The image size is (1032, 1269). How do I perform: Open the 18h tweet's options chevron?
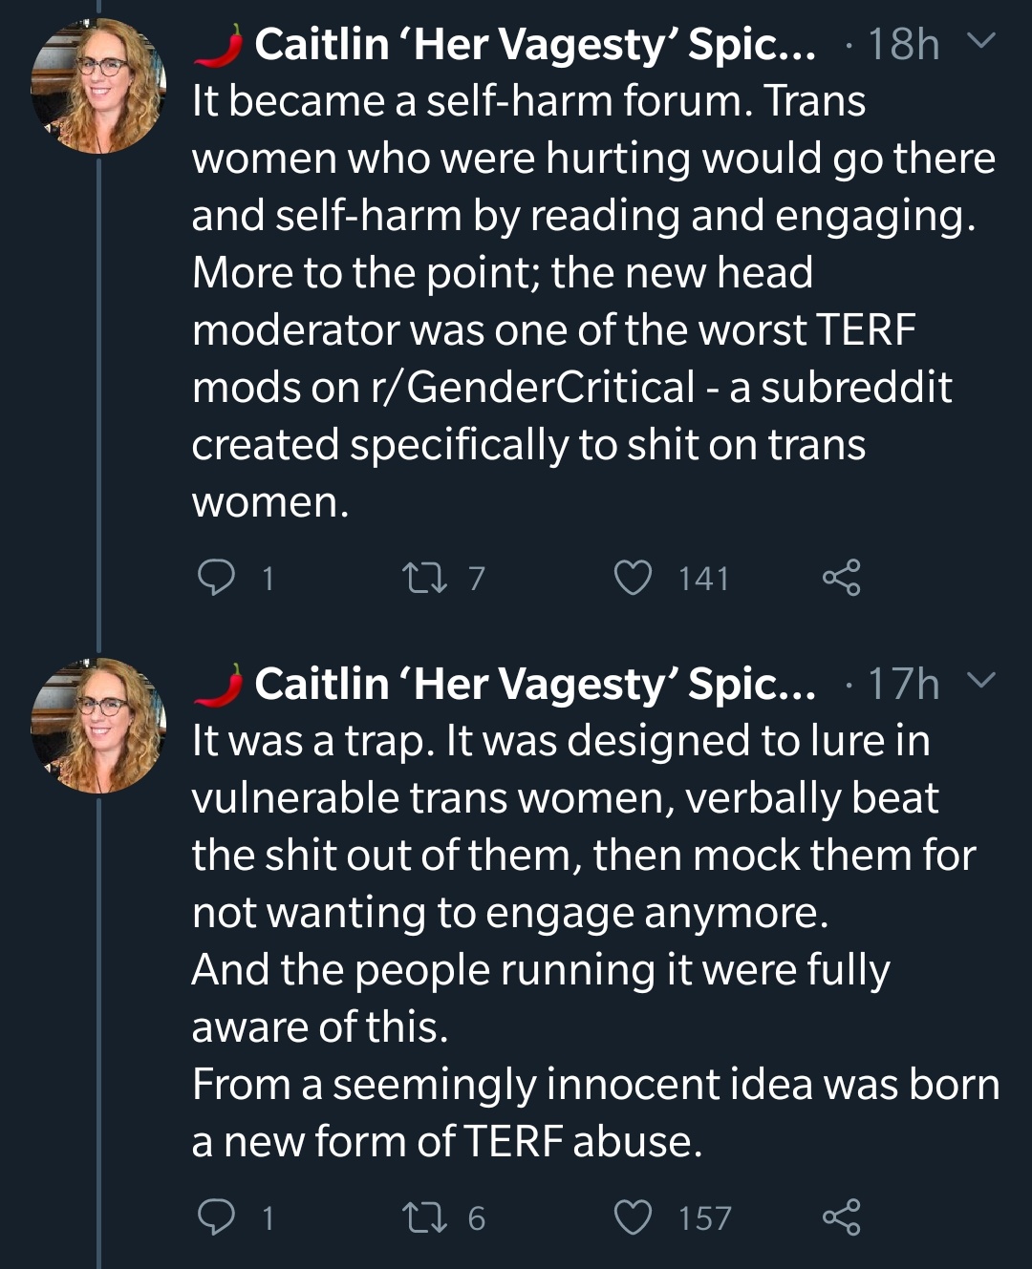point(981,42)
